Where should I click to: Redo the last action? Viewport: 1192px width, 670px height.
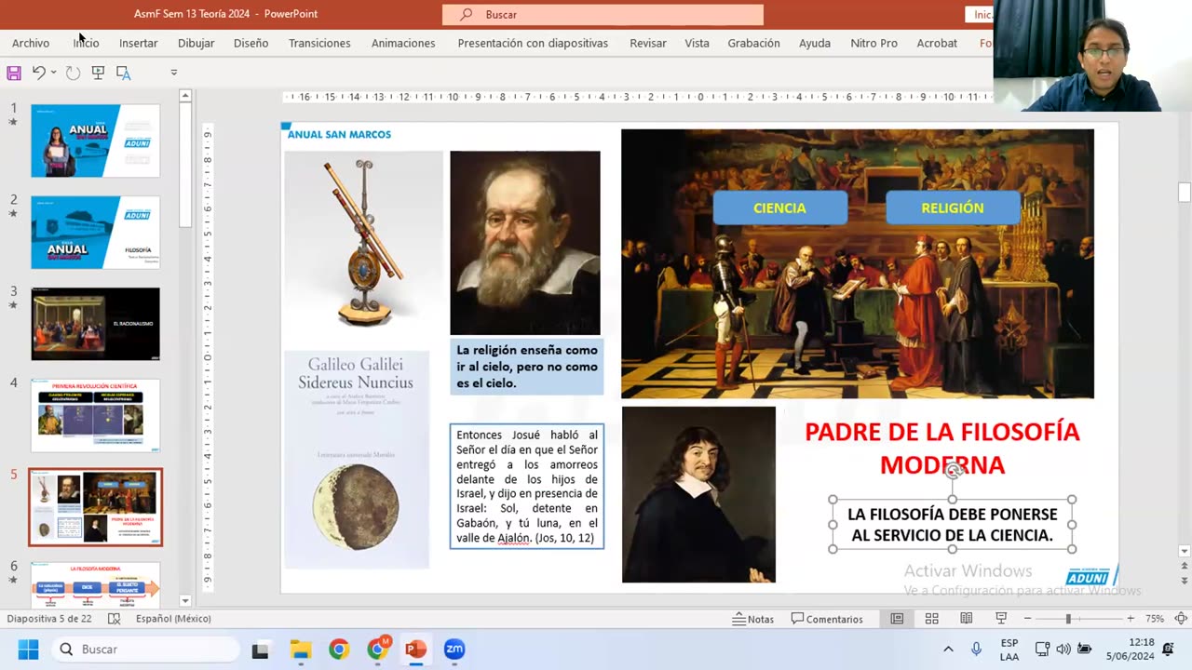click(73, 73)
